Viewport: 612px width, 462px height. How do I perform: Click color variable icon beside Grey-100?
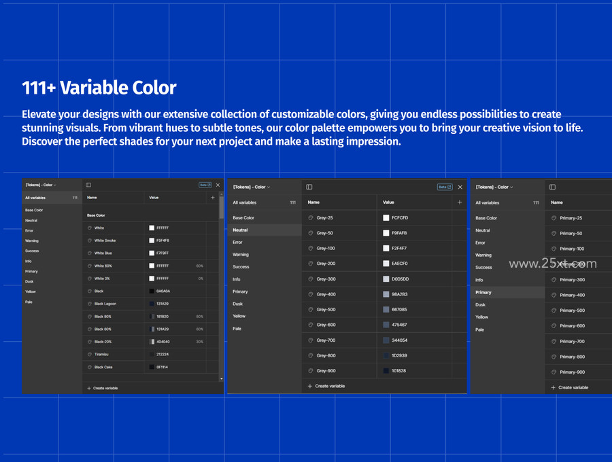(x=311, y=249)
